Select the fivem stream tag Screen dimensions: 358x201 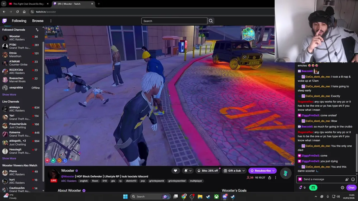click(95, 181)
